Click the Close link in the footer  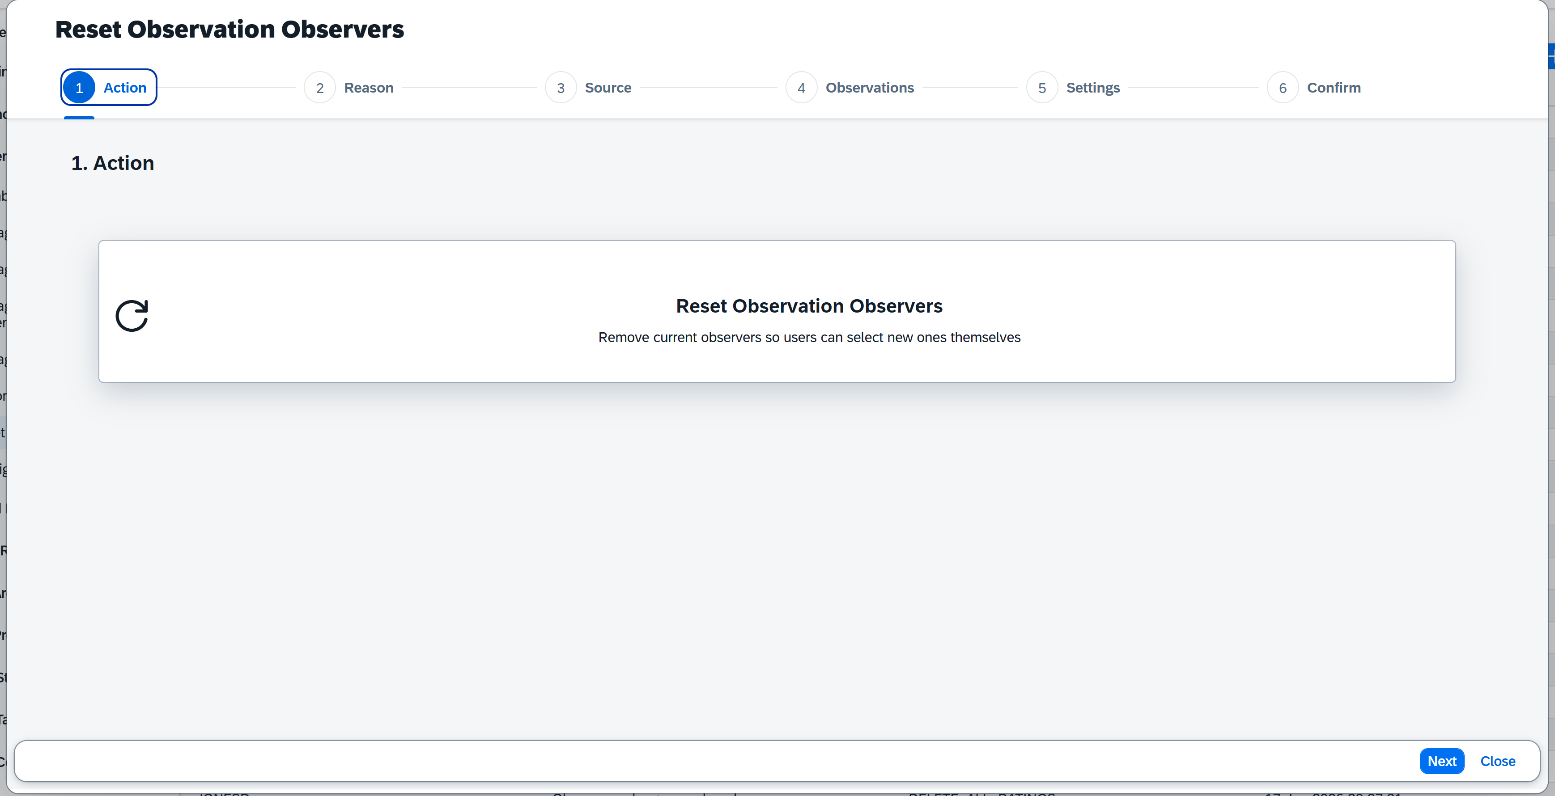(1497, 761)
